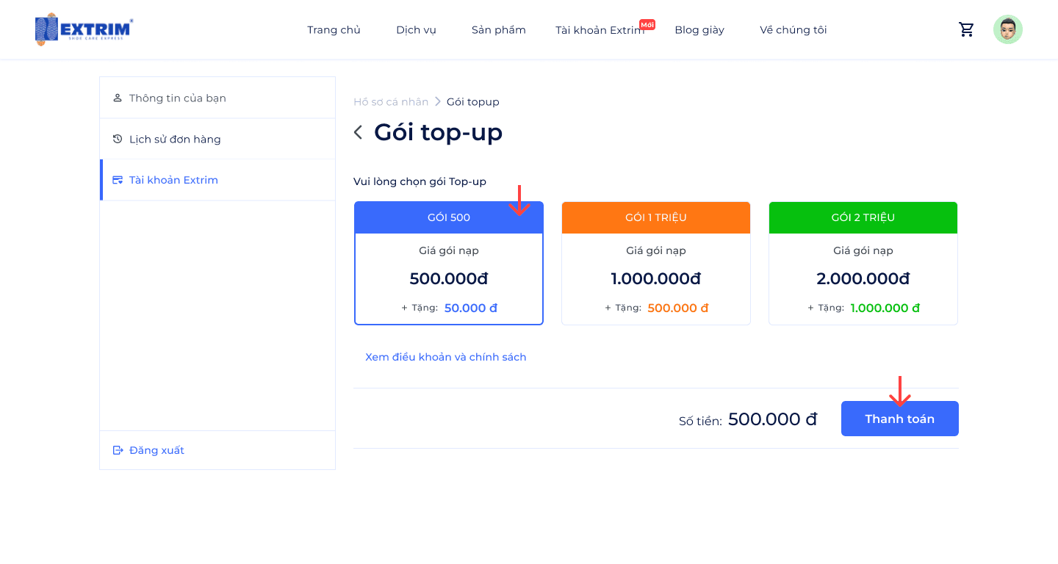Screen dimensions: 1058x564
Task: Select the GÓI 1 TRIỆU top-up package
Action: [656, 263]
